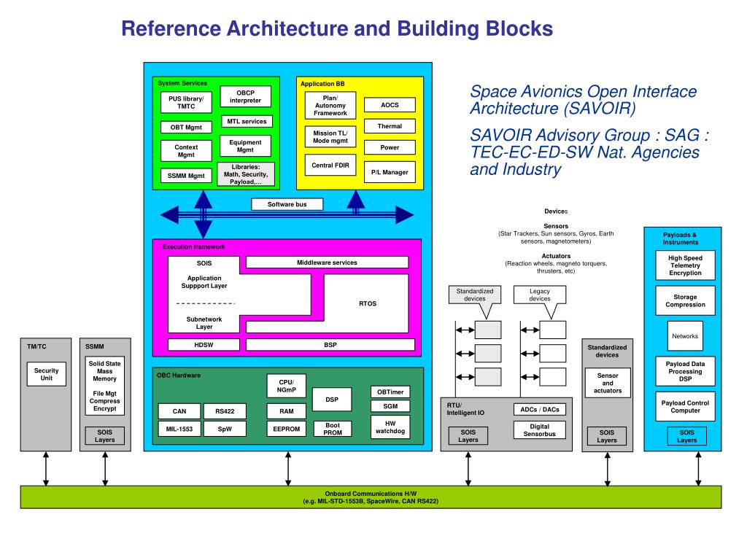Click the Thermal block

pos(390,126)
